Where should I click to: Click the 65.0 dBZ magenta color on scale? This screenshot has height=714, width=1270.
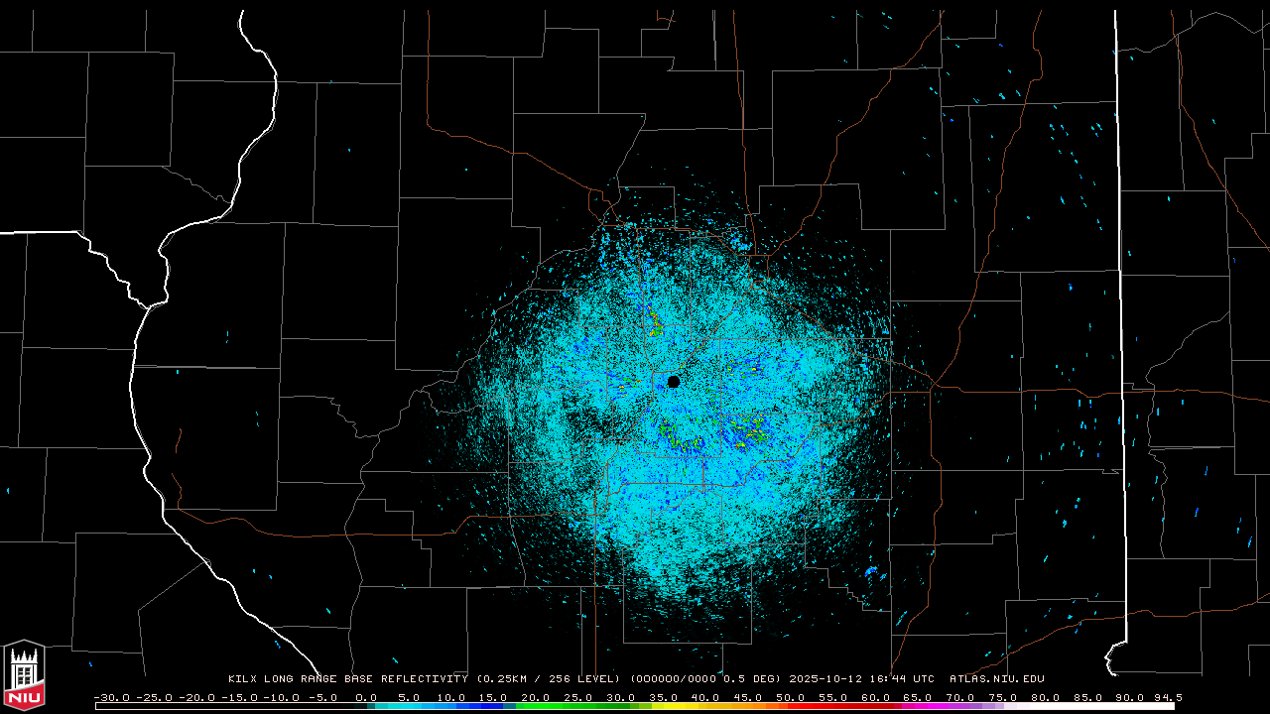point(918,706)
